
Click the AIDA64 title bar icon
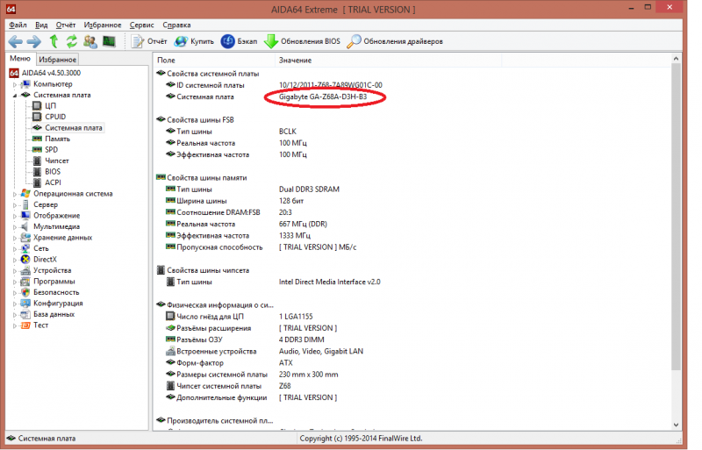(x=11, y=9)
